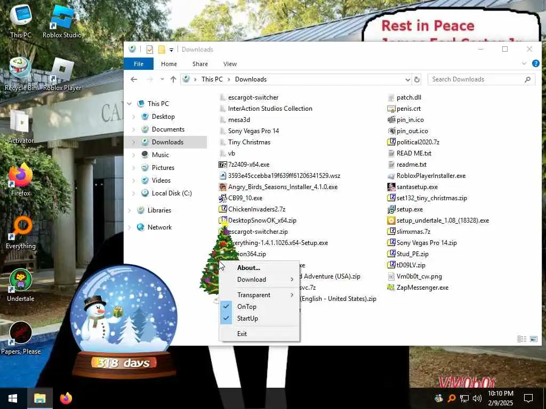The width and height of the screenshot is (546, 409).
Task: Open the network tray icon
Action: 464,398
